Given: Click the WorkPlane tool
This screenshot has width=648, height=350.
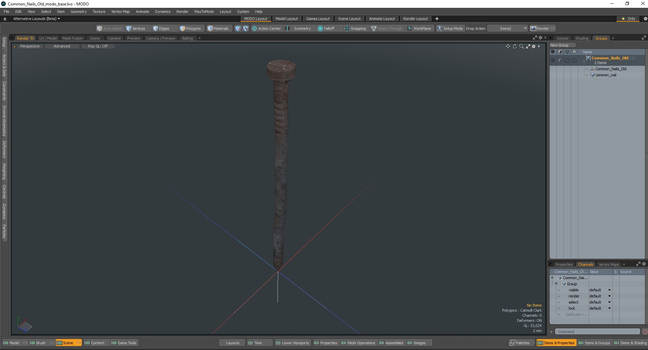Looking at the screenshot, I should pyautogui.click(x=419, y=28).
